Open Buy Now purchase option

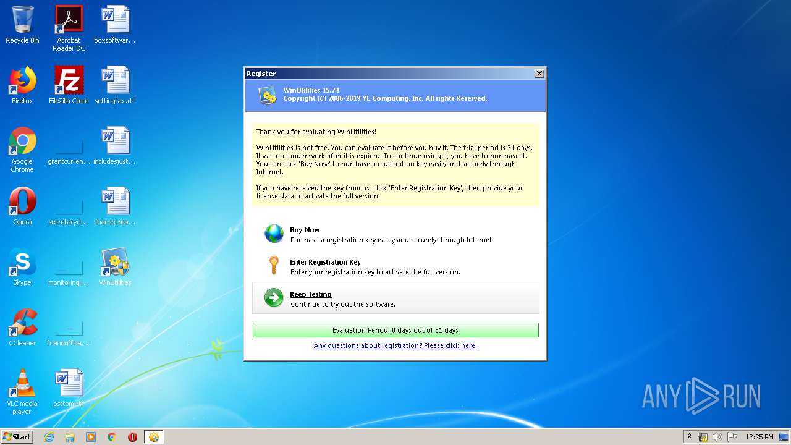395,234
